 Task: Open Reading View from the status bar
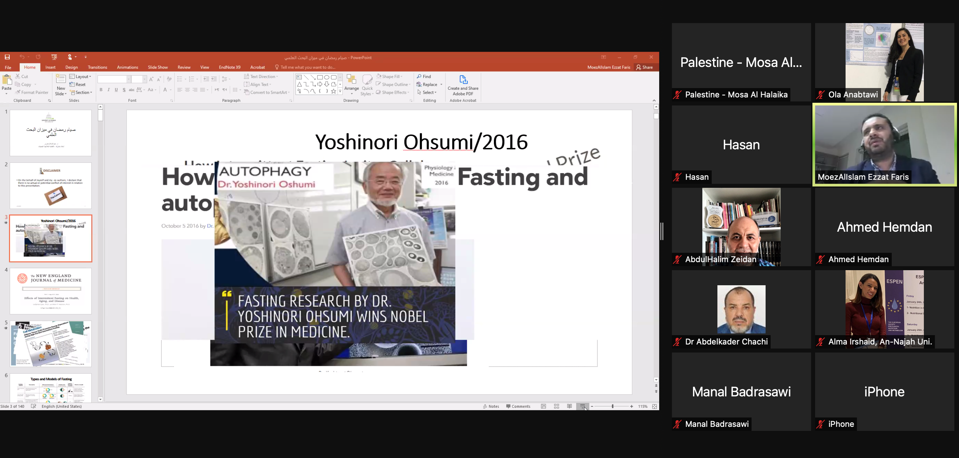[x=569, y=406]
